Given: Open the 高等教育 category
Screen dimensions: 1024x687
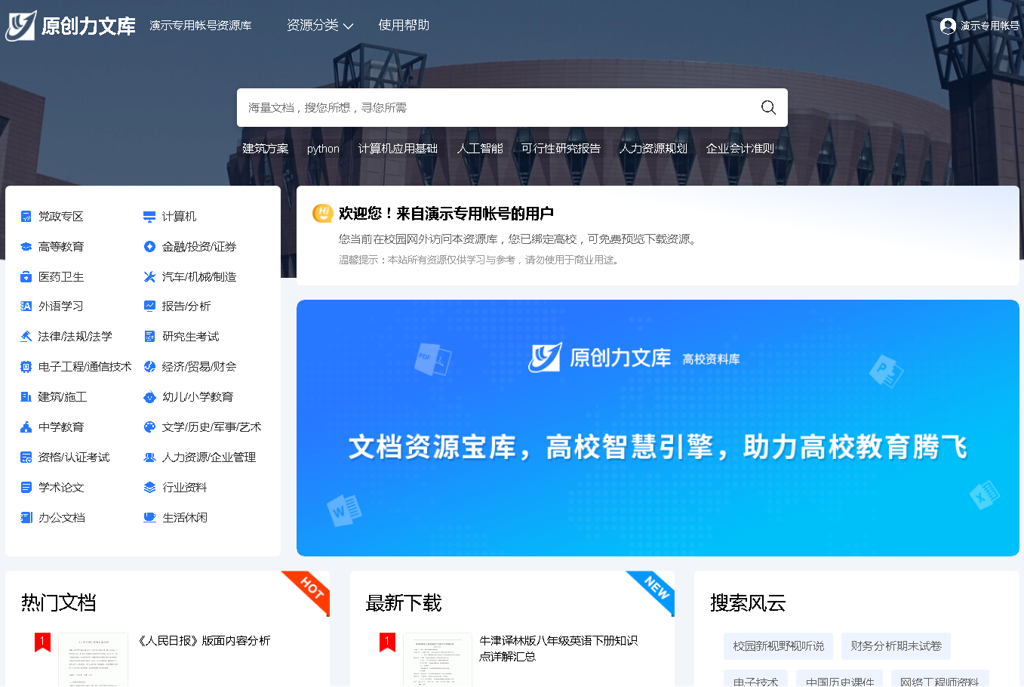Looking at the screenshot, I should [x=60, y=247].
